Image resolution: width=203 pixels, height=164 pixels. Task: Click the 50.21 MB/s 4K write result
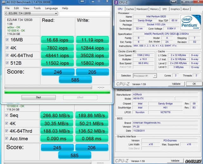92,123
